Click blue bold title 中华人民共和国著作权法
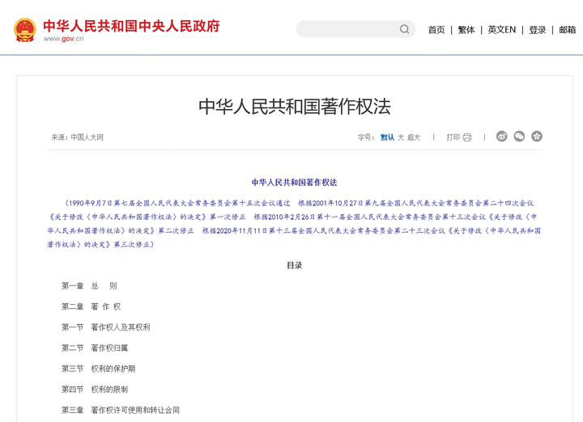The height and width of the screenshot is (422, 583). 295,182
